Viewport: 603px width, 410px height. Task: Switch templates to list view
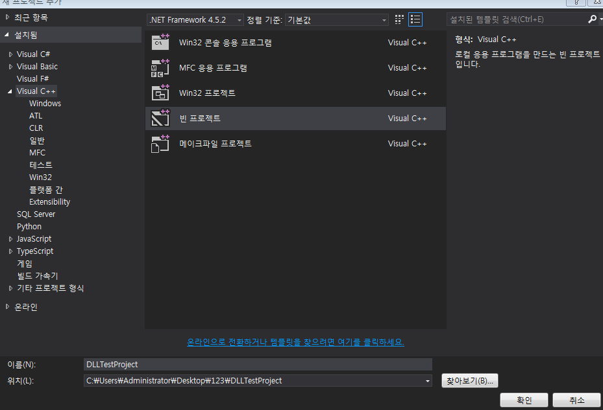(x=415, y=19)
